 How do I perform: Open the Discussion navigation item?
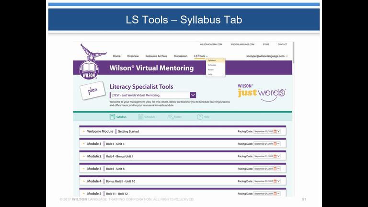pos(181,56)
